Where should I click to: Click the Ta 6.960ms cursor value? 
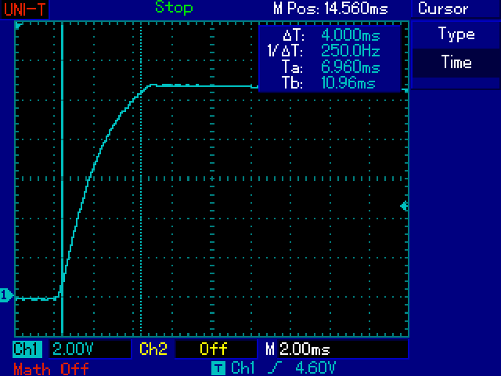[330, 67]
